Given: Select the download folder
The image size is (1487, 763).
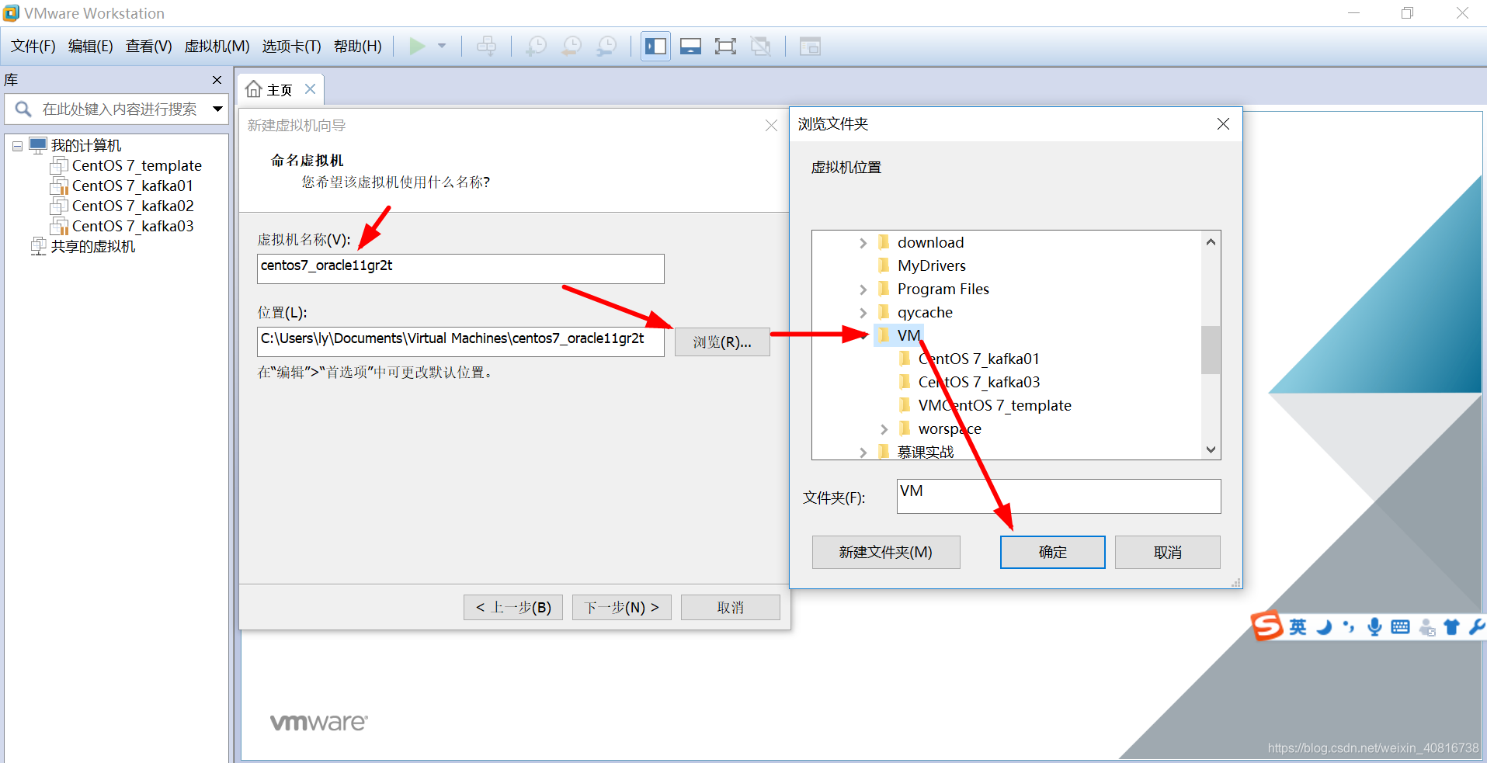Looking at the screenshot, I should click(x=930, y=243).
